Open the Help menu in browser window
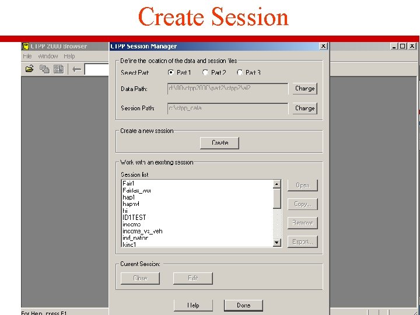 click(69, 56)
